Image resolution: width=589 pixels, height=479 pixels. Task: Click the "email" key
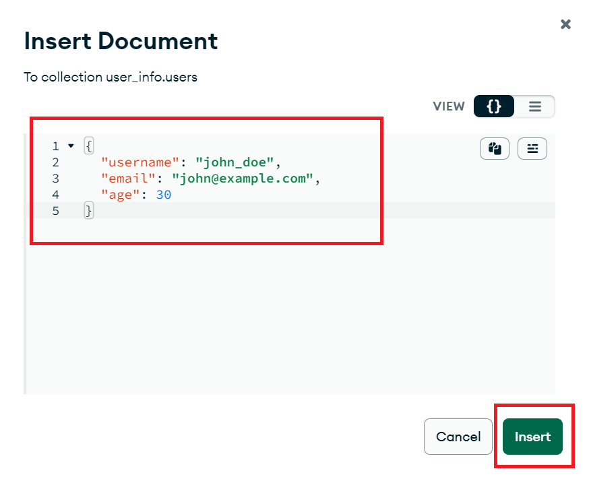coord(129,179)
